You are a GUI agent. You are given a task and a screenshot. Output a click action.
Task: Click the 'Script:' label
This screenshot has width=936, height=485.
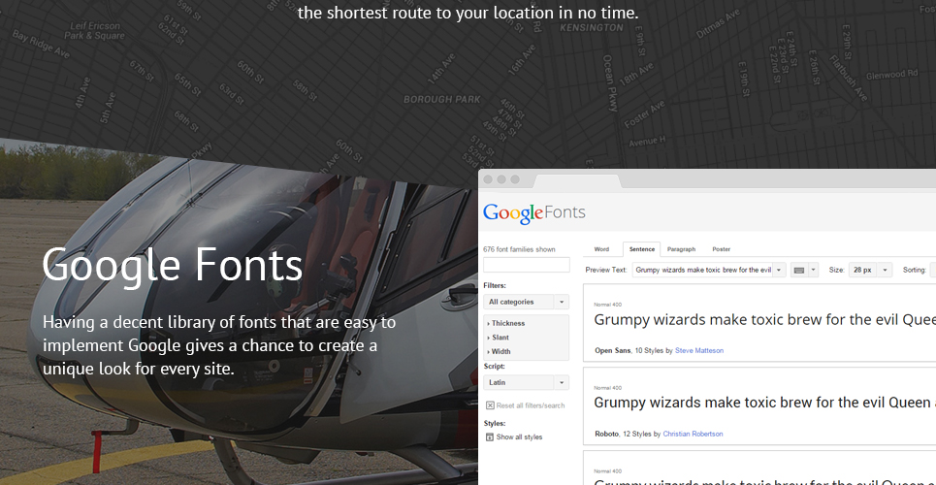tap(495, 366)
